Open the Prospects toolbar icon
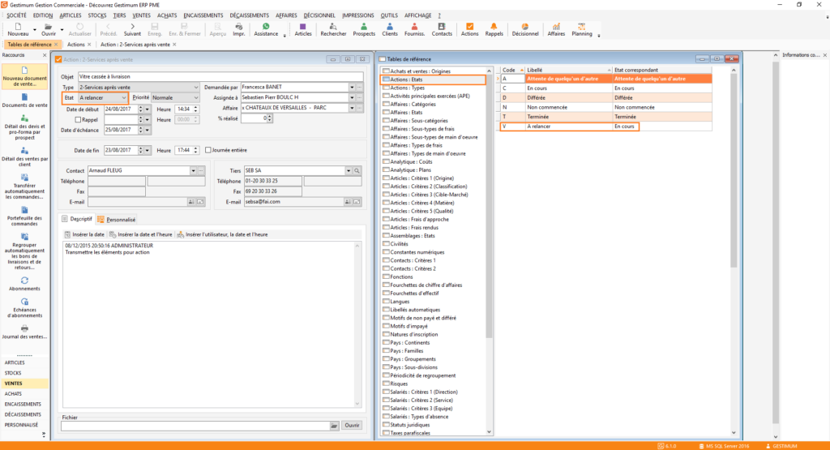 364,27
